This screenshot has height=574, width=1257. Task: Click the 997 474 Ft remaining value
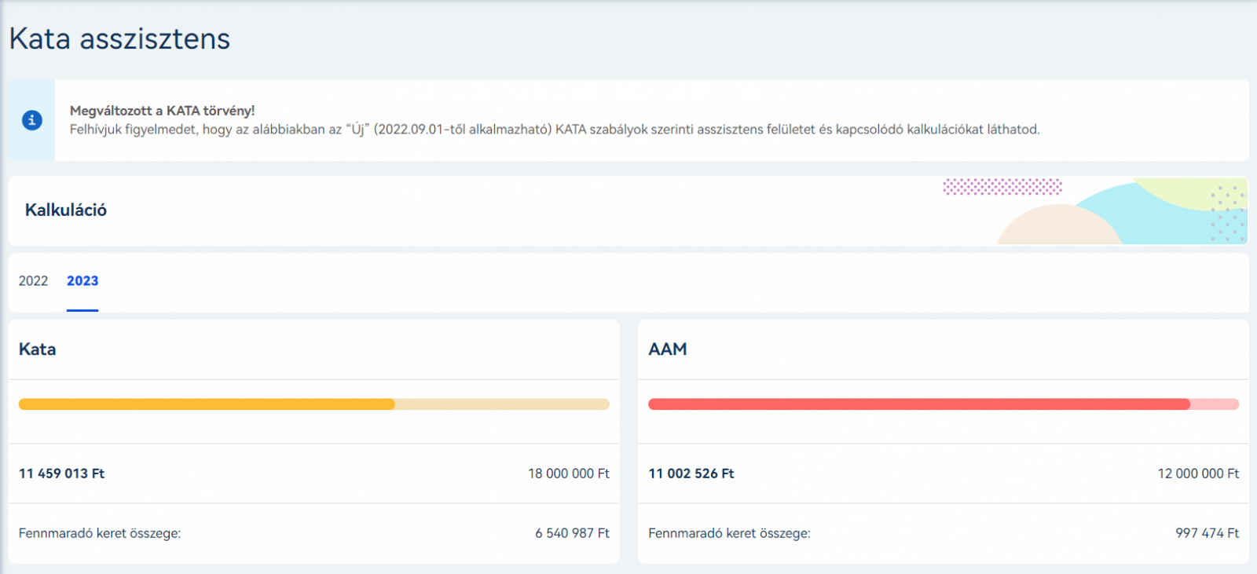[x=1207, y=533]
